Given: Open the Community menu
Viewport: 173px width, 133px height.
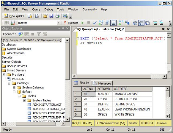Looking at the screenshot, I should click(89, 10).
